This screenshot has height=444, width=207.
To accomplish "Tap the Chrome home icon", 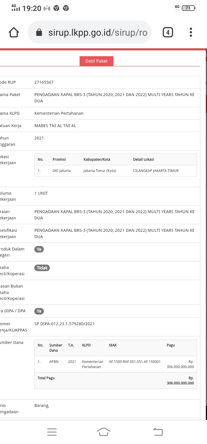I will pos(14,32).
